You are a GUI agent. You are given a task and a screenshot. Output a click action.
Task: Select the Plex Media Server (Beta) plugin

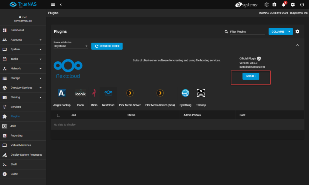click(160, 98)
